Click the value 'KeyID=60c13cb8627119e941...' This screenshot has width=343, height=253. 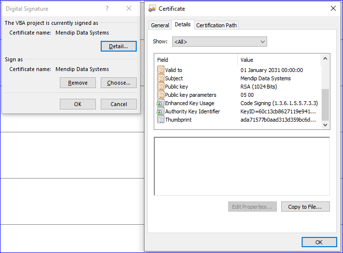(278, 111)
